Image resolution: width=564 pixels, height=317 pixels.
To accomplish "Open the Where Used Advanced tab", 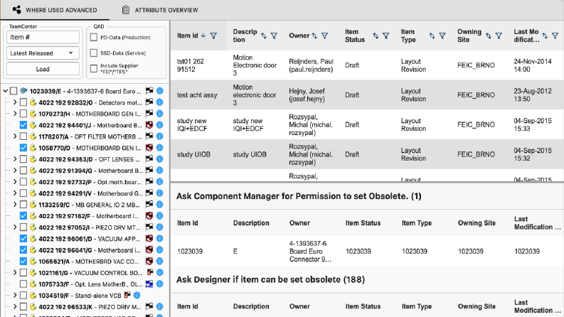I will click(55, 10).
